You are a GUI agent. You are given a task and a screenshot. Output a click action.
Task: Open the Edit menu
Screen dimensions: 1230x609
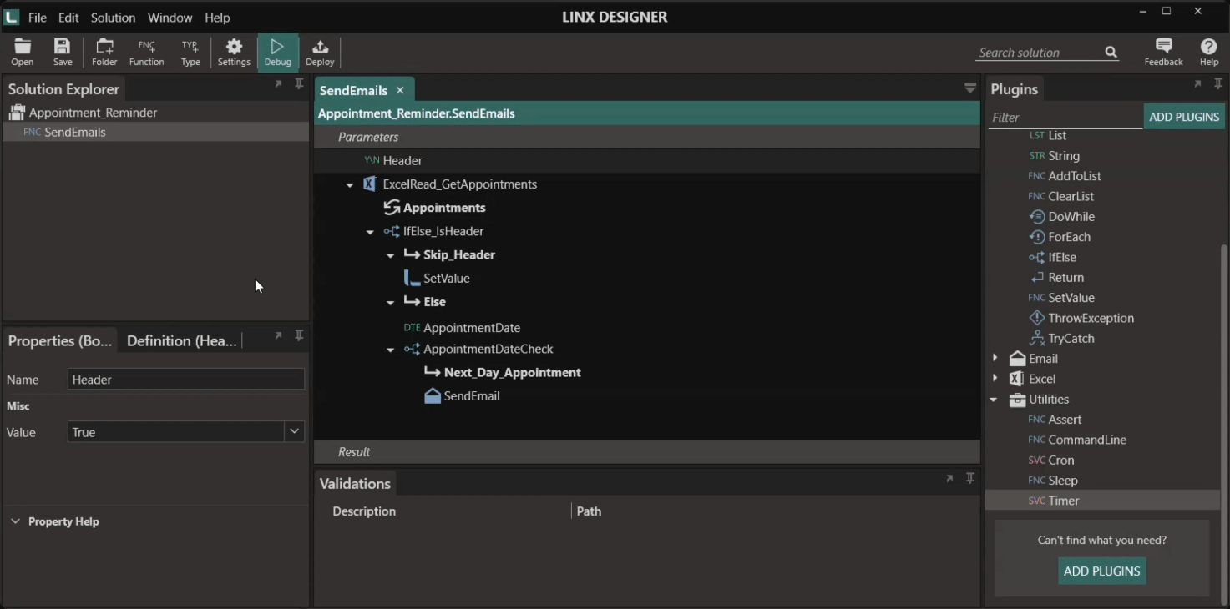pyautogui.click(x=68, y=18)
